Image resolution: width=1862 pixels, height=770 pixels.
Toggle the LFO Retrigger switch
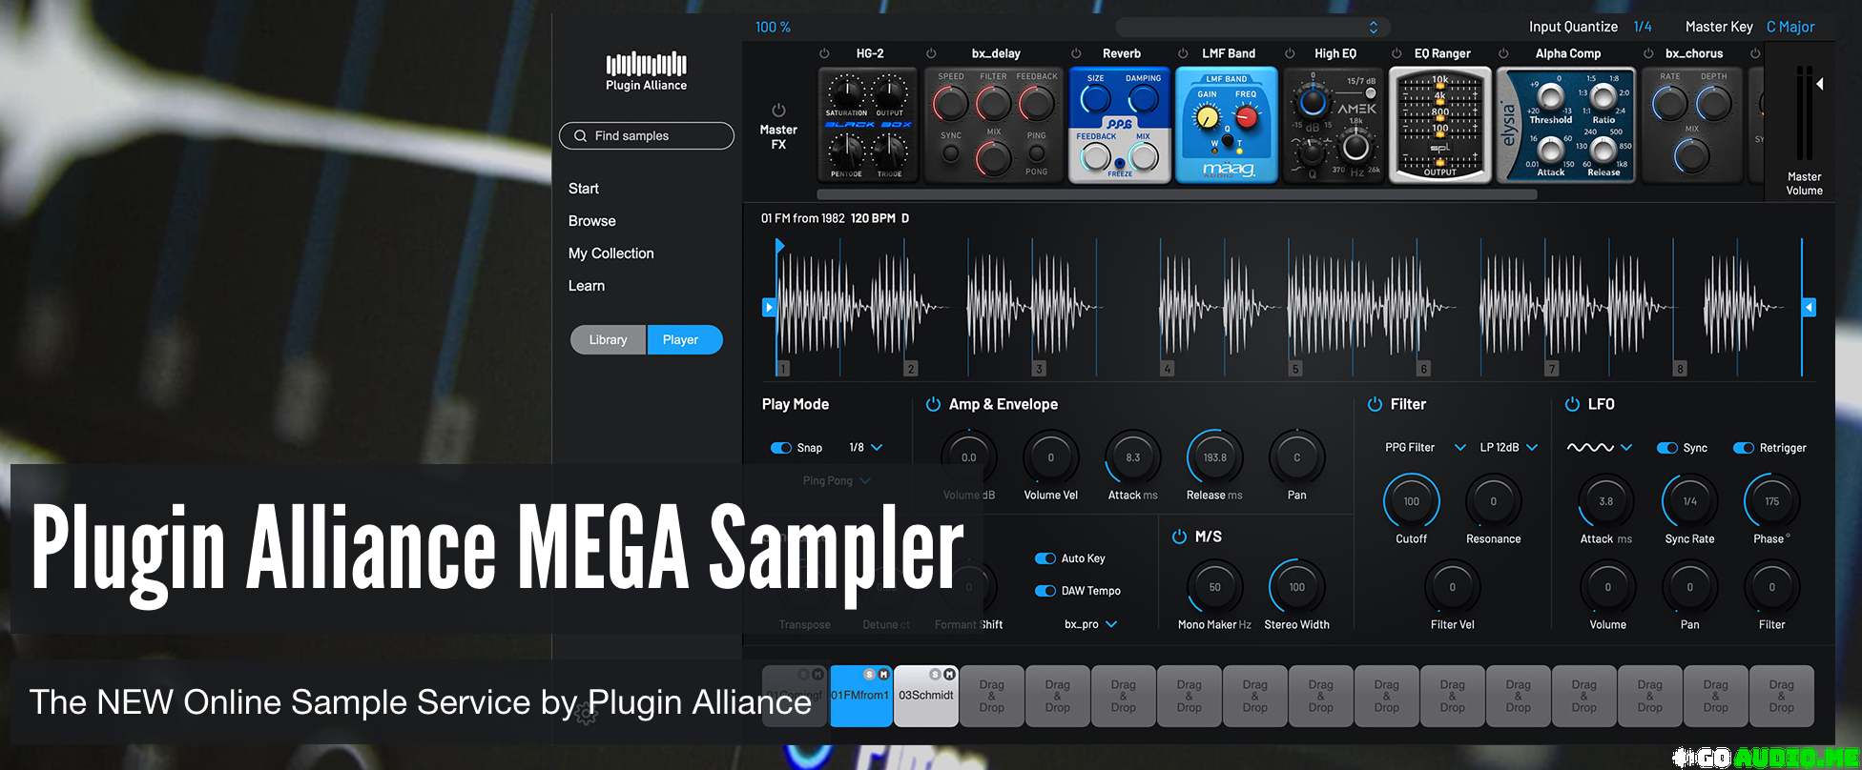pos(1744,448)
